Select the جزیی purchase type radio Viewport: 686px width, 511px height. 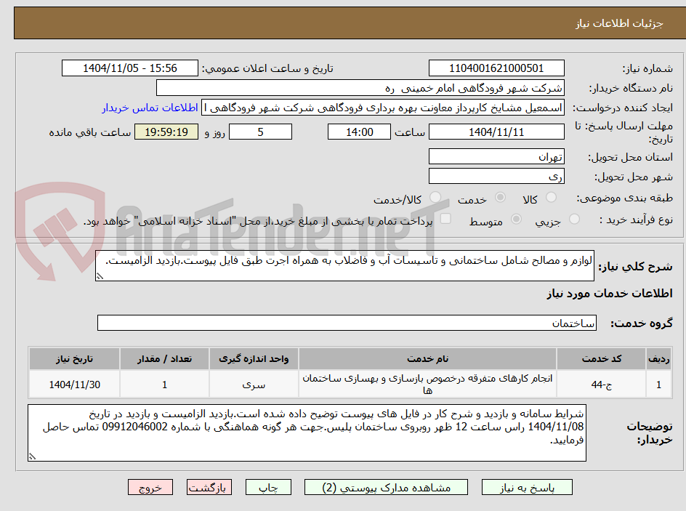(x=574, y=220)
